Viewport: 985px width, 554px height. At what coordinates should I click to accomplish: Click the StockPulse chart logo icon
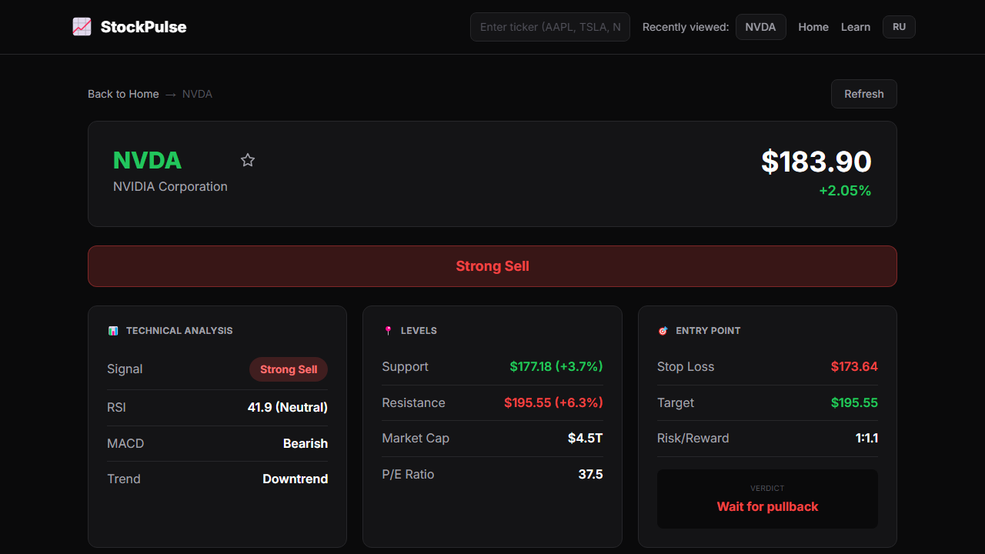[x=82, y=27]
